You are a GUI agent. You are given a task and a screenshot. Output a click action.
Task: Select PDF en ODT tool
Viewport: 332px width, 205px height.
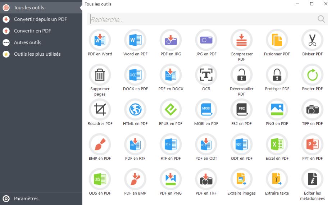click(x=206, y=144)
